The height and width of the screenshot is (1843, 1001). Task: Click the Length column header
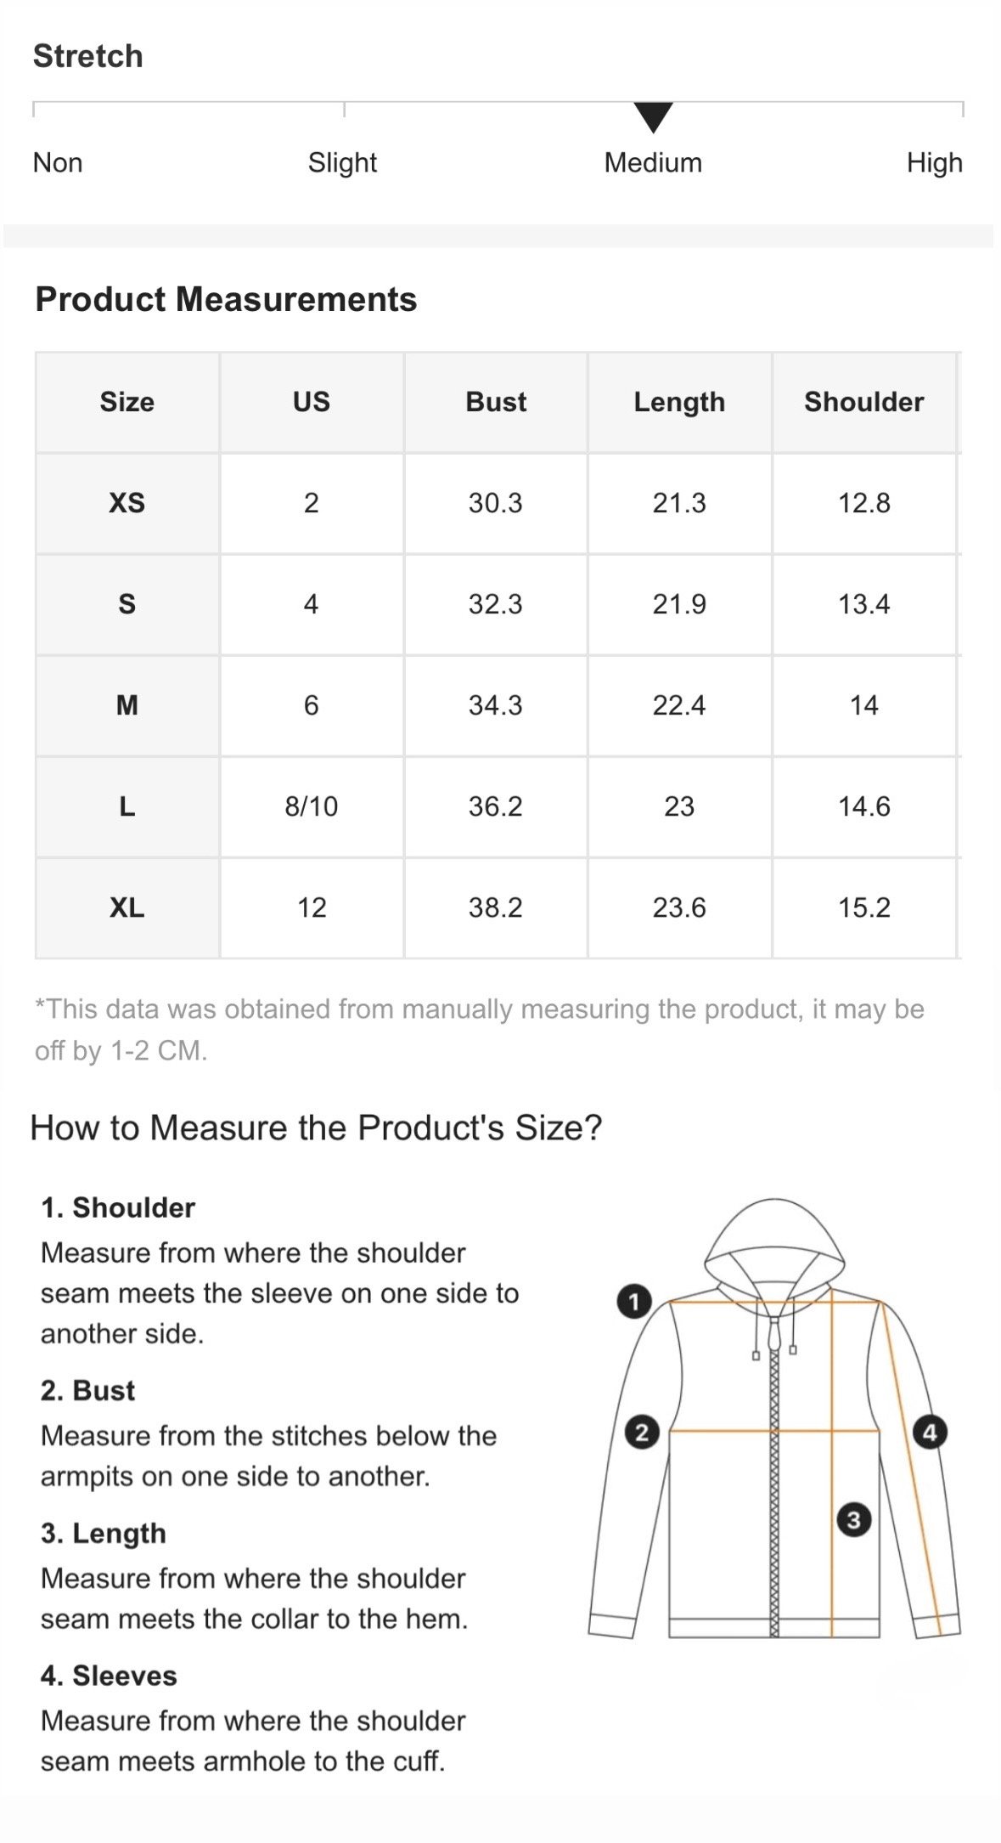click(679, 402)
